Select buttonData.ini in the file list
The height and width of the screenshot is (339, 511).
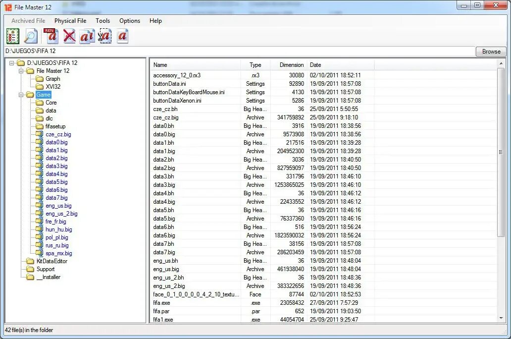pos(169,84)
